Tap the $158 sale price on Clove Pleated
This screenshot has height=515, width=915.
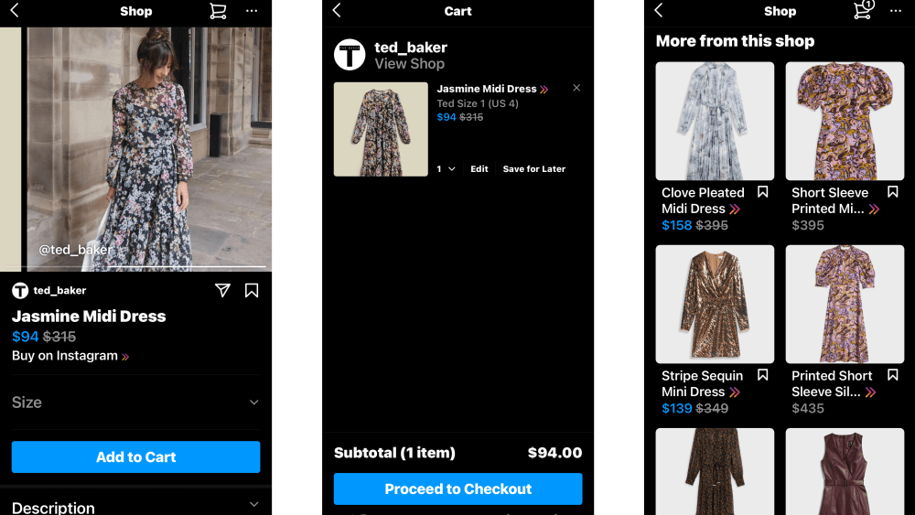[x=676, y=225]
